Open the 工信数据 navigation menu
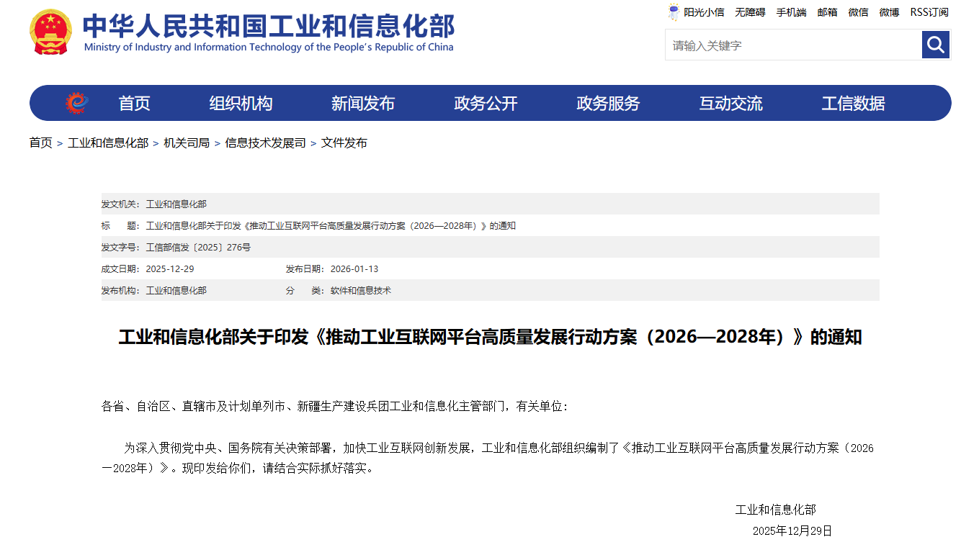Image resolution: width=961 pixels, height=542 pixels. [x=853, y=102]
